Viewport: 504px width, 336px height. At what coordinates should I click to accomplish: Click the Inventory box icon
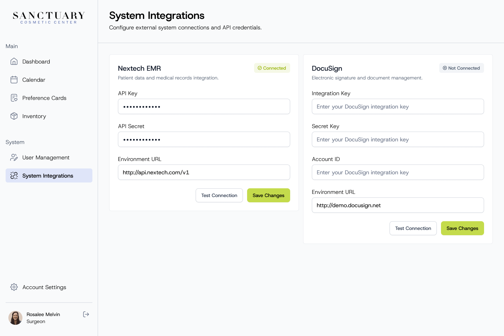[14, 116]
